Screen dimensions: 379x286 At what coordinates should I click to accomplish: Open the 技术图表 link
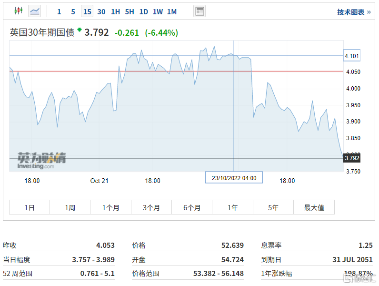(354, 12)
